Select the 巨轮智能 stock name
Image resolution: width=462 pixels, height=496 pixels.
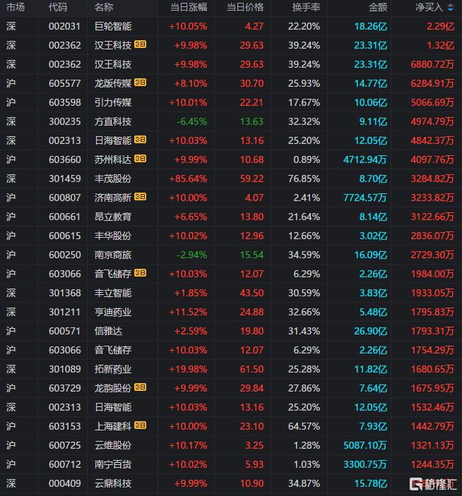point(113,26)
